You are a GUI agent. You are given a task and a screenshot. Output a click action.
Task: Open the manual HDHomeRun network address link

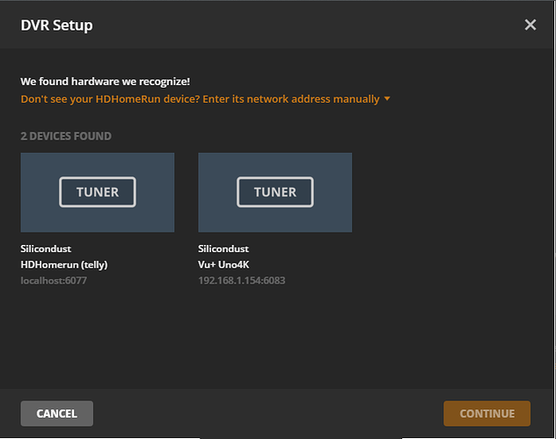(x=200, y=99)
